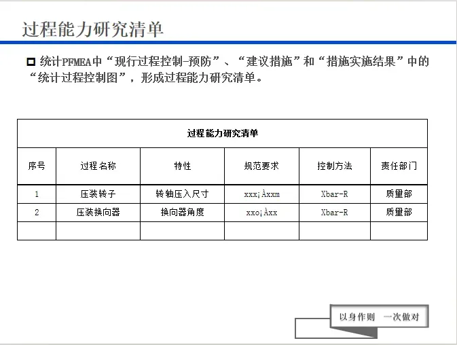Select the cell 换向器角度
The width and height of the screenshot is (457, 345).
tap(183, 213)
